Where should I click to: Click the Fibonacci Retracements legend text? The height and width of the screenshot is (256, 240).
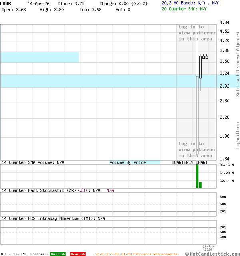click(136, 254)
